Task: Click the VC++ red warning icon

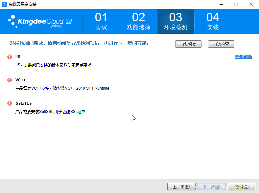Action: point(10,80)
